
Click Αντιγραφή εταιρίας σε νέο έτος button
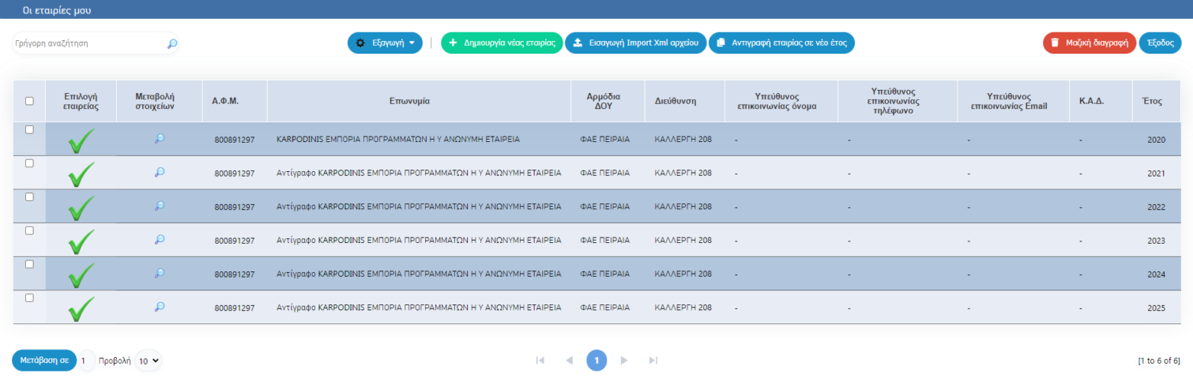click(781, 43)
